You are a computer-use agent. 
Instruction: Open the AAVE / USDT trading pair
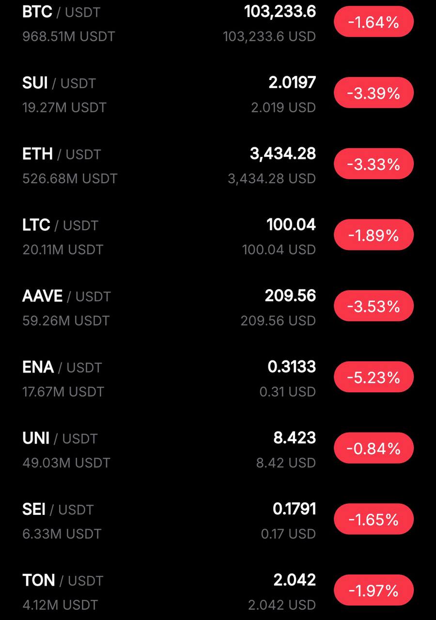pos(66,296)
